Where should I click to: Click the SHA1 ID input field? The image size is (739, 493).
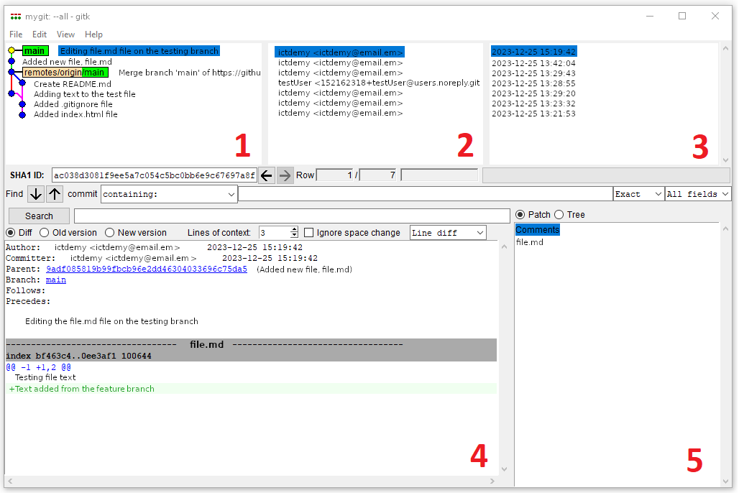click(154, 175)
